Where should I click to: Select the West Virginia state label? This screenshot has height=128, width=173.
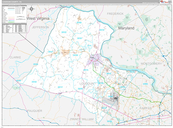click(x=38, y=18)
